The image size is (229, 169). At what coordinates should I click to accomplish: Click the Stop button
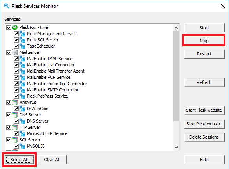click(x=204, y=41)
